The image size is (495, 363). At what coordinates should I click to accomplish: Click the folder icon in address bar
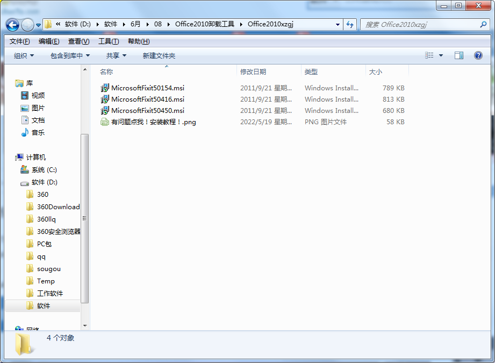pos(48,24)
